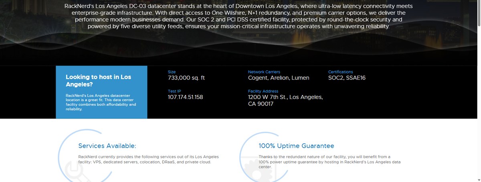Click the blue box text about affordability and reliability
This screenshot has height=182, width=481.
(x=101, y=102)
